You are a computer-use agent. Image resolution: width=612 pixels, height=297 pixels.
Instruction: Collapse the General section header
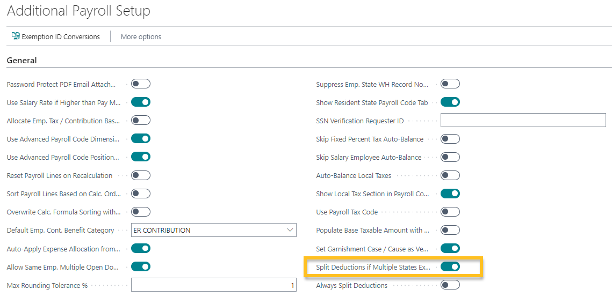pyautogui.click(x=22, y=61)
